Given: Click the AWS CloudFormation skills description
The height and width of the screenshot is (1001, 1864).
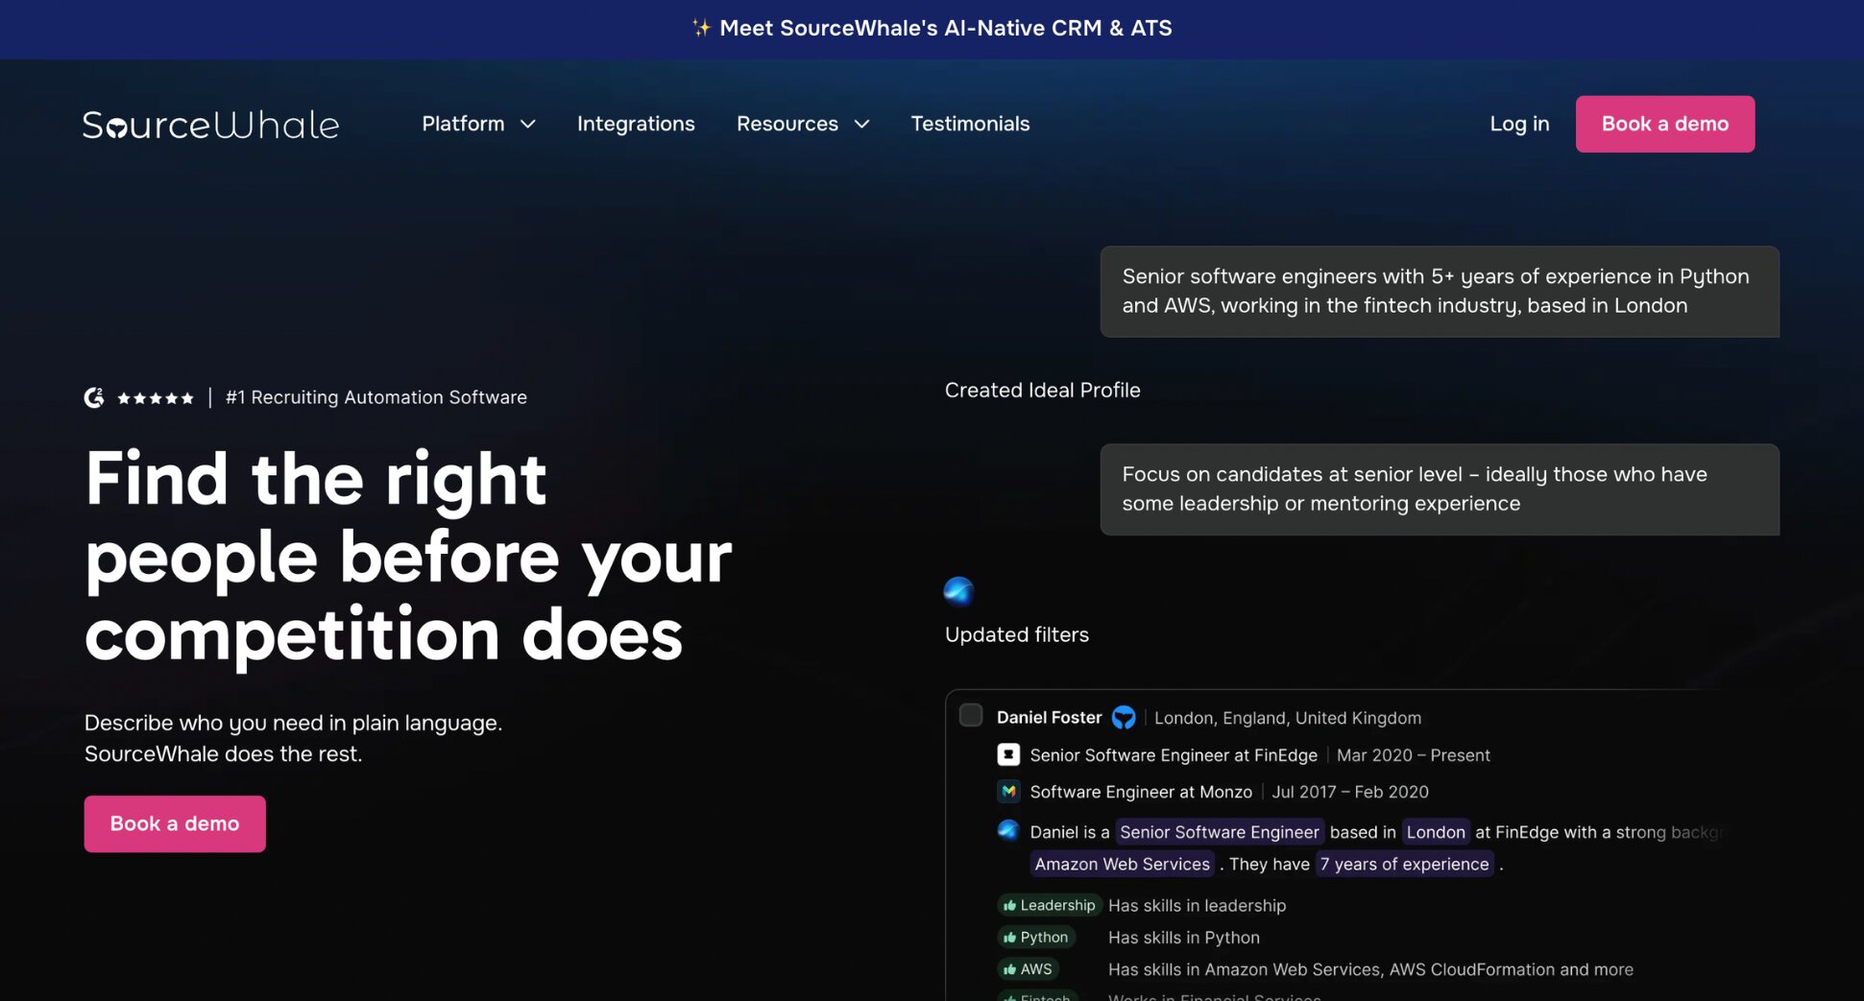Looking at the screenshot, I should (1370, 969).
